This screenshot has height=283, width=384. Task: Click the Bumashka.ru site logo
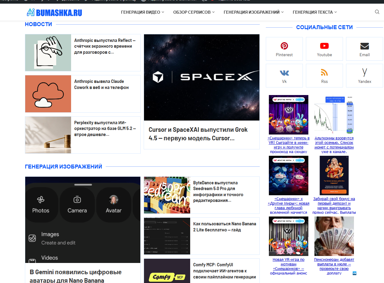pos(54,12)
